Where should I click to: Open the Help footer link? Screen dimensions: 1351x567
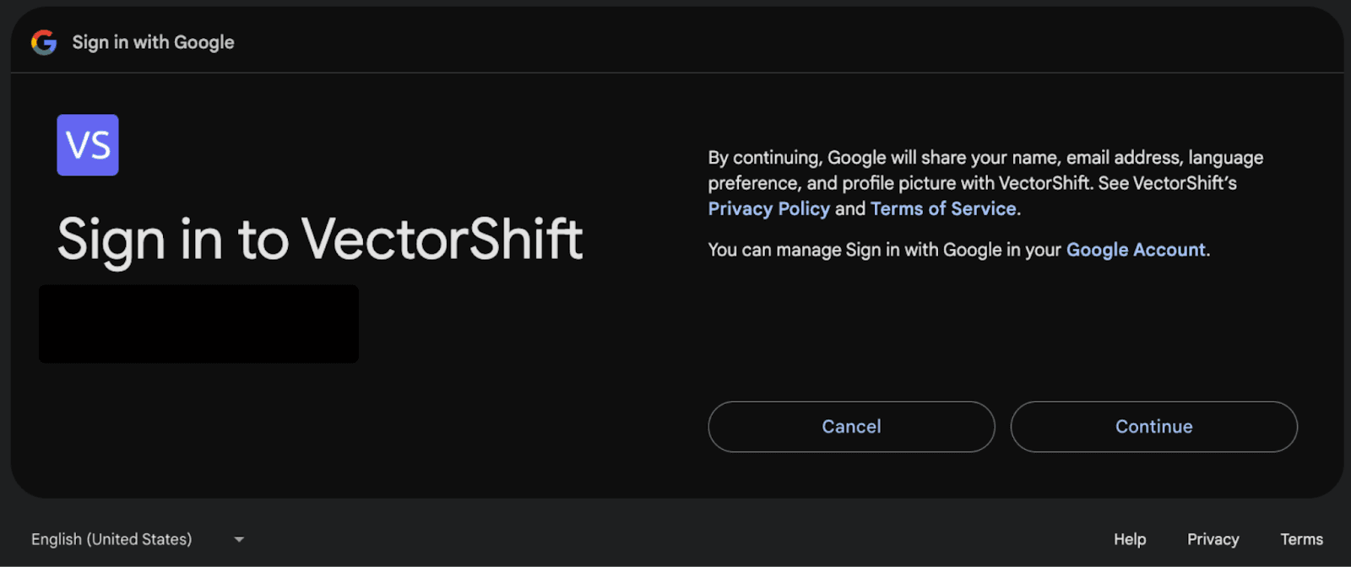tap(1130, 539)
